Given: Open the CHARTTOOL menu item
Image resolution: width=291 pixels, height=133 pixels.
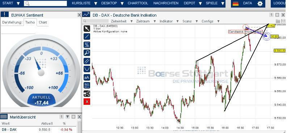Looking at the screenshot, I should (x=138, y=3).
